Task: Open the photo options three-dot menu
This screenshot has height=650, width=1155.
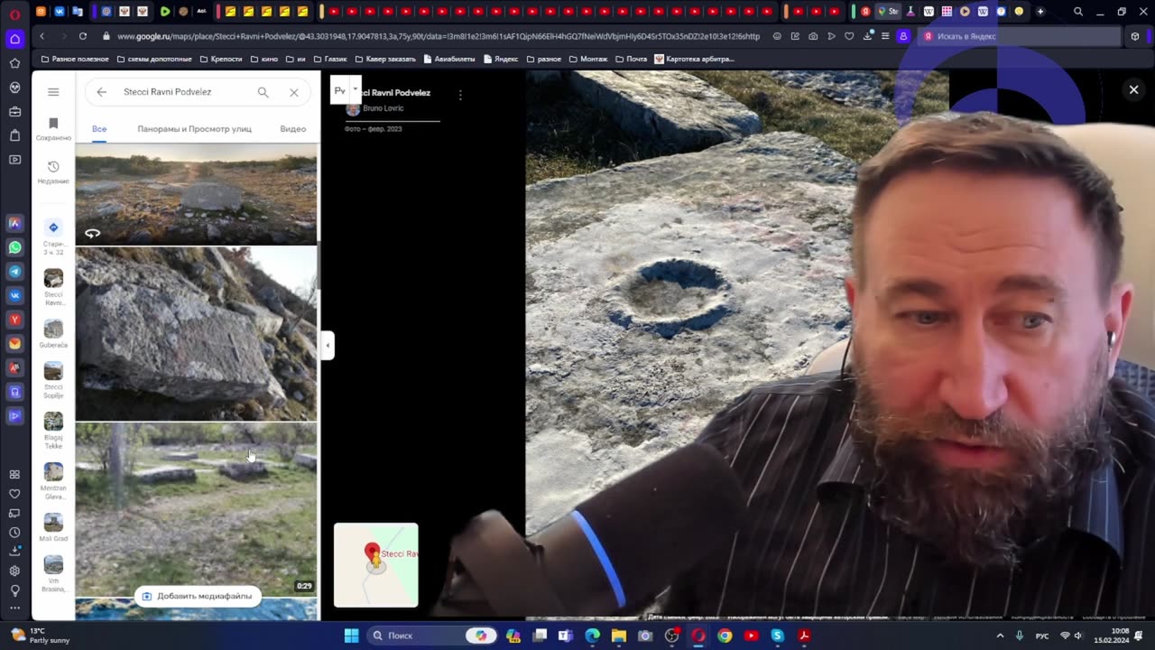Action: [460, 95]
